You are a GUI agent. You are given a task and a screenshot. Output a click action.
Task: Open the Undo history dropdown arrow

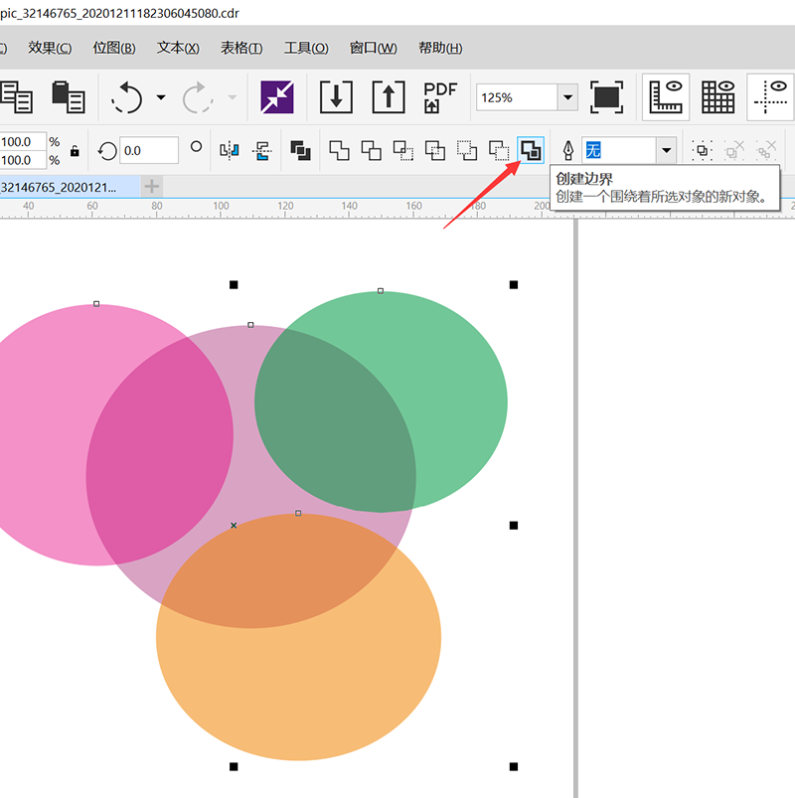pyautogui.click(x=161, y=97)
